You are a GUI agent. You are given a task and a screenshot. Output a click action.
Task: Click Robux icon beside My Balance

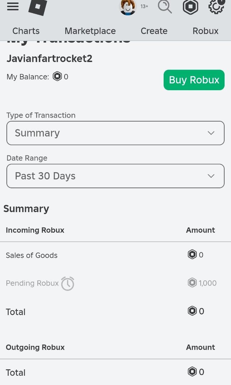(57, 76)
